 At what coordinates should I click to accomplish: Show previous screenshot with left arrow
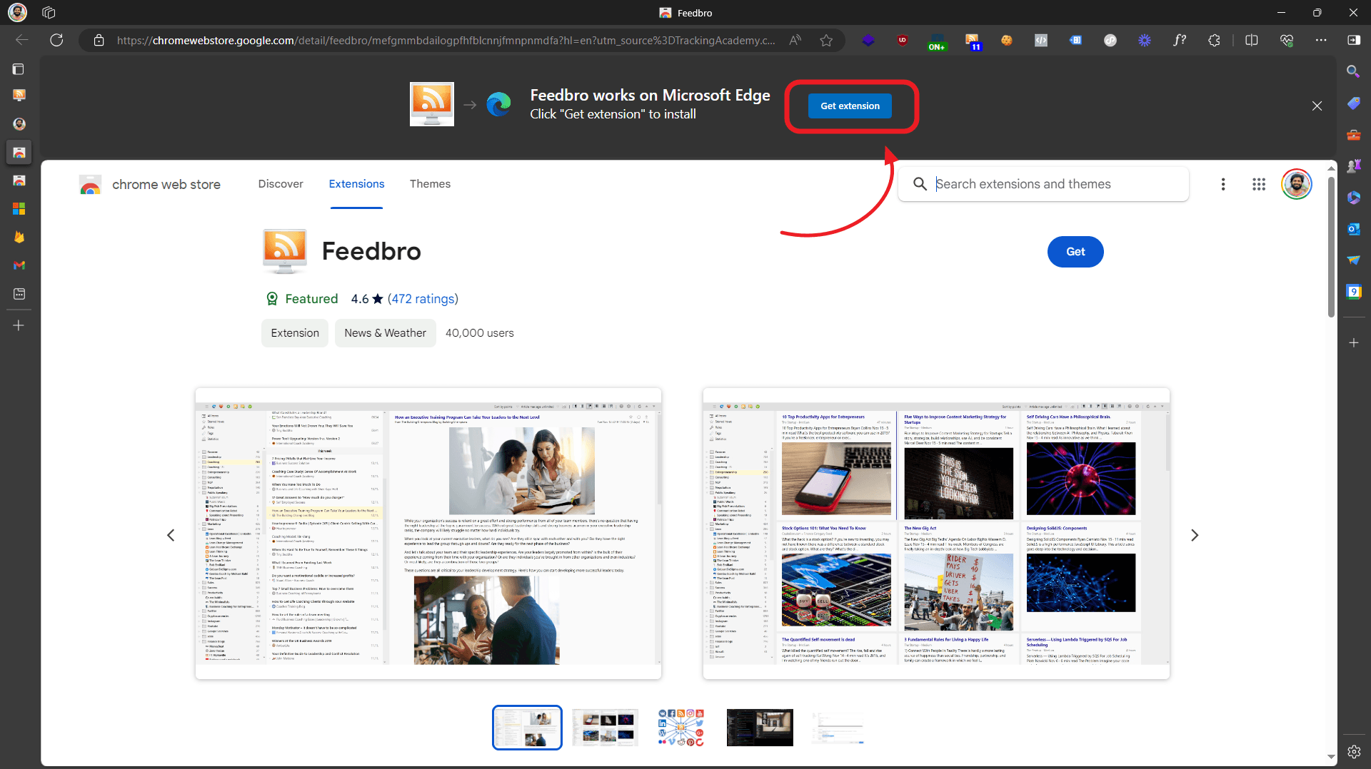(171, 535)
